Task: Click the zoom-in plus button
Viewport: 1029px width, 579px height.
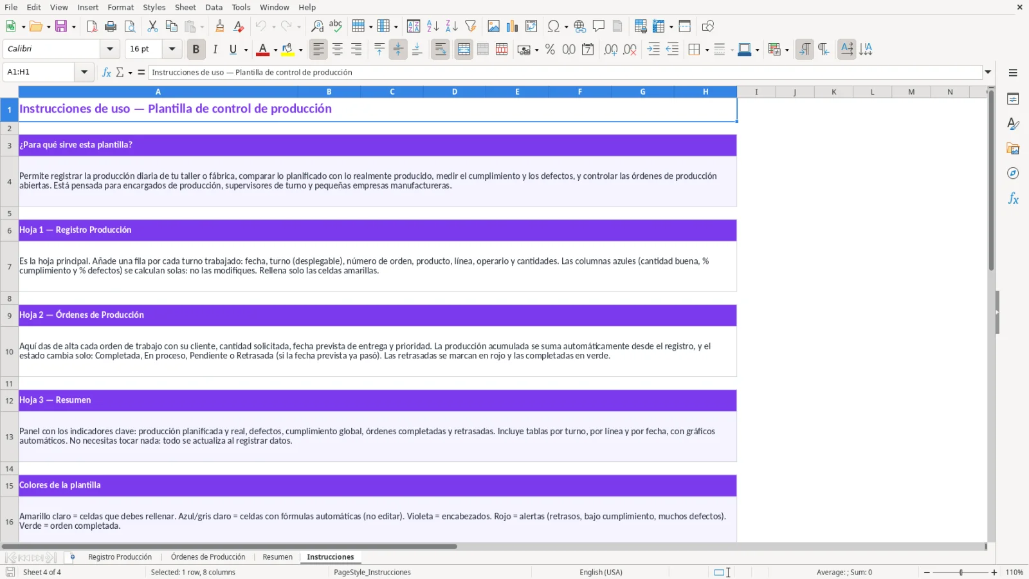Action: (994, 573)
